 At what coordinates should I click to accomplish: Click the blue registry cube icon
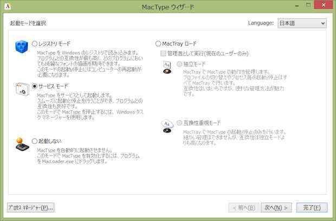point(22,48)
